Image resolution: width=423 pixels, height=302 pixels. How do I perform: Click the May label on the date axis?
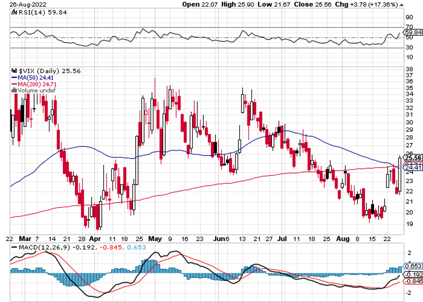click(155, 238)
